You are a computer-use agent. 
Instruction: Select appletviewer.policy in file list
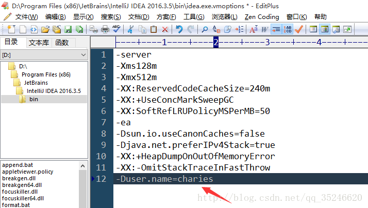click(28, 172)
